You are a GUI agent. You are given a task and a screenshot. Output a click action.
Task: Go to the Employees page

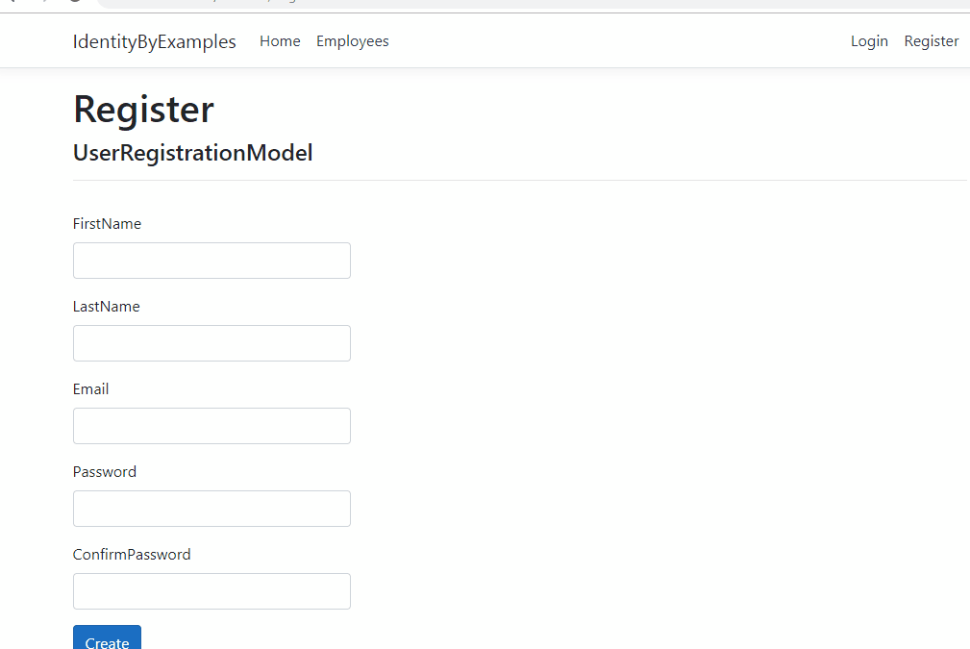352,41
